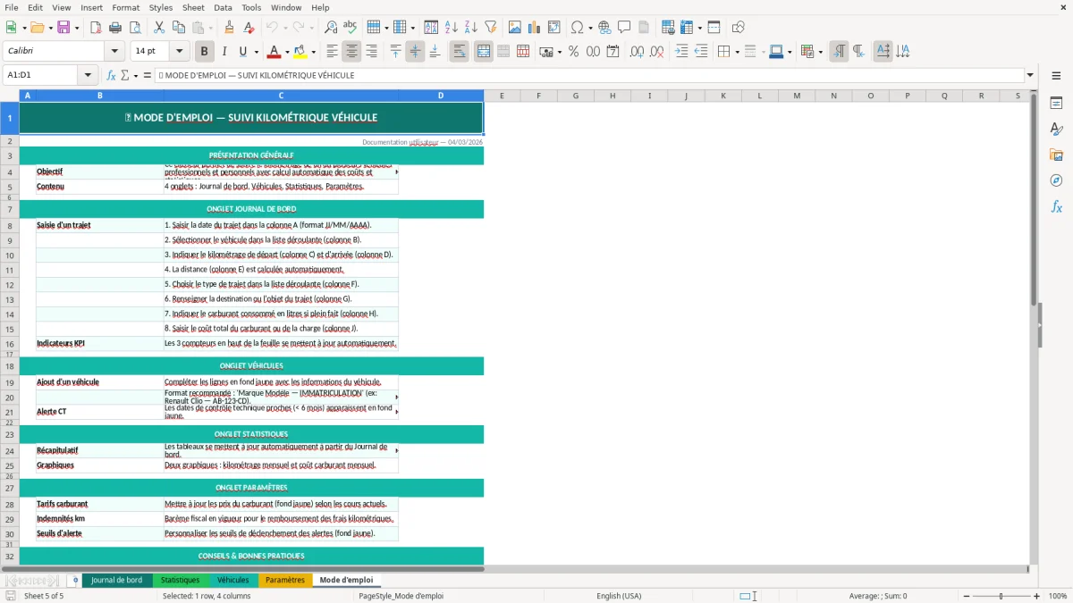Click zoom out minus button
Viewport: 1073px width, 603px height.
click(x=964, y=596)
